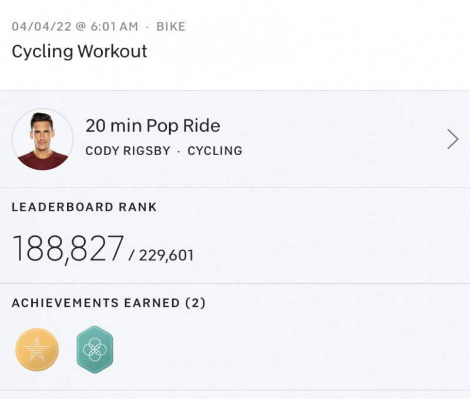
Task: Tap the (2) achievements count
Action: [196, 303]
